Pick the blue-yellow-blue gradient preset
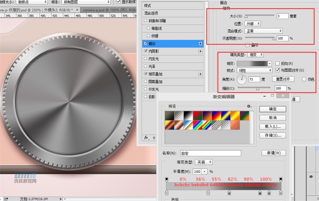This screenshot has height=201, width=319. (225, 116)
